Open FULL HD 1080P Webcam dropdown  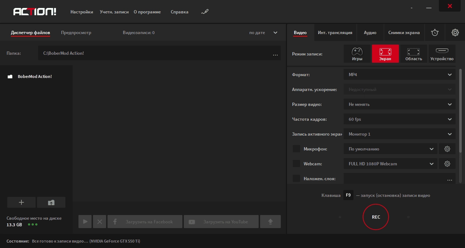click(x=391, y=164)
